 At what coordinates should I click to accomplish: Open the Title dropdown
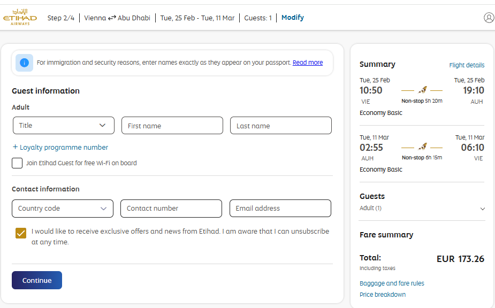(x=64, y=126)
